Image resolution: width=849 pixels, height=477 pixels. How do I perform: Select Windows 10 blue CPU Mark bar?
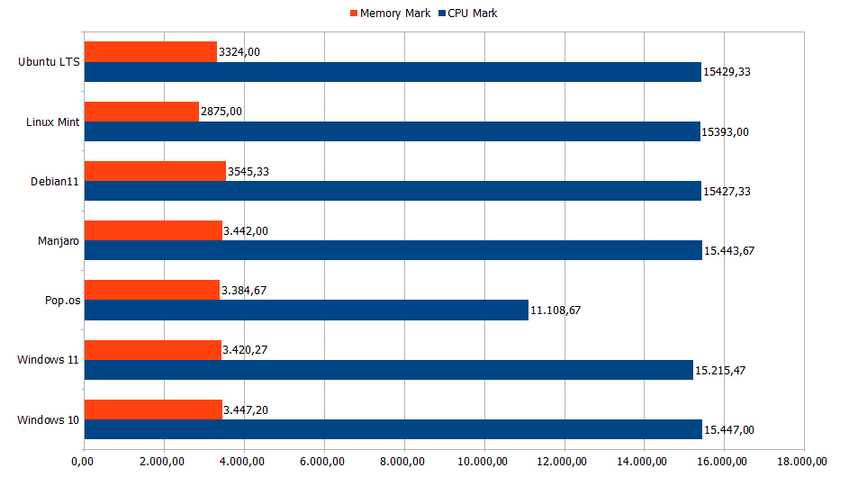point(393,429)
